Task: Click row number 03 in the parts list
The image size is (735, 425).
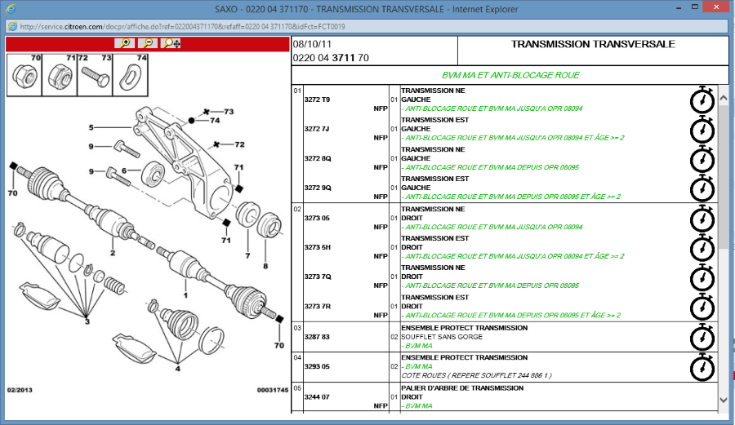Action: point(297,328)
